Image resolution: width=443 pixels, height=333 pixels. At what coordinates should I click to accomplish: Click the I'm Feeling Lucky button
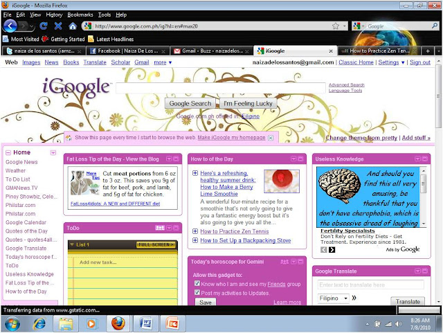pyautogui.click(x=248, y=103)
